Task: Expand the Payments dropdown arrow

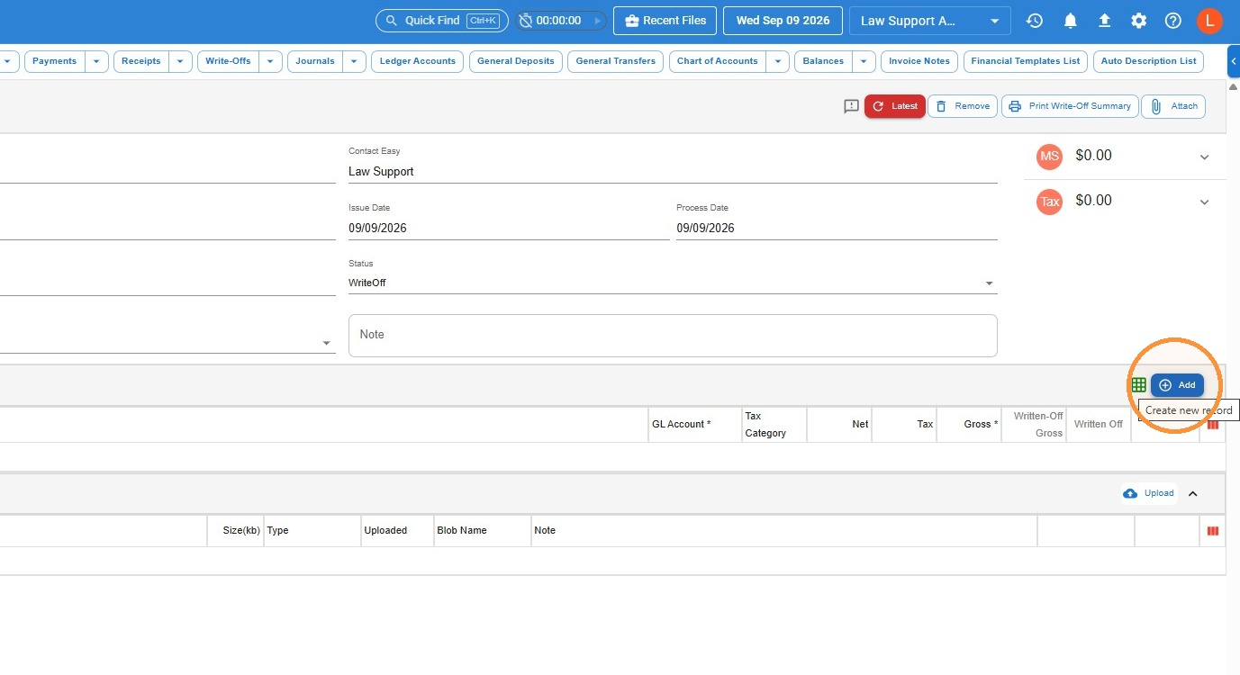Action: click(x=97, y=61)
